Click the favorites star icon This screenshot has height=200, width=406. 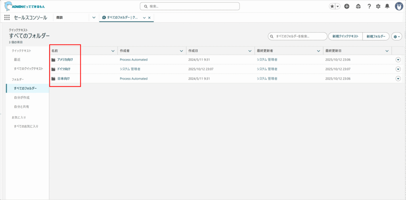point(332,6)
